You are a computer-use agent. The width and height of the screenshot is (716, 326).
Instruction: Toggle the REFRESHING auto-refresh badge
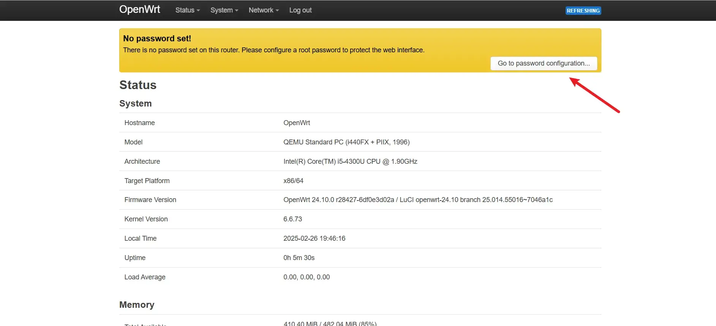coord(583,11)
